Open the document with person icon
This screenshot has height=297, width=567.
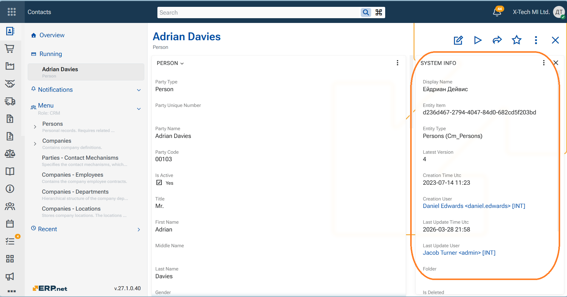click(10, 136)
